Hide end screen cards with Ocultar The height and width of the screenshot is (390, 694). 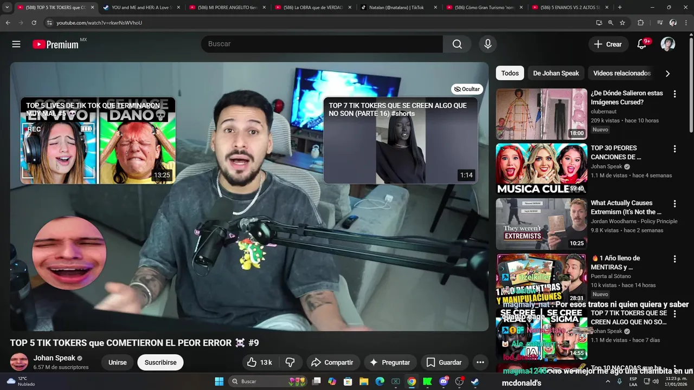tap(467, 89)
